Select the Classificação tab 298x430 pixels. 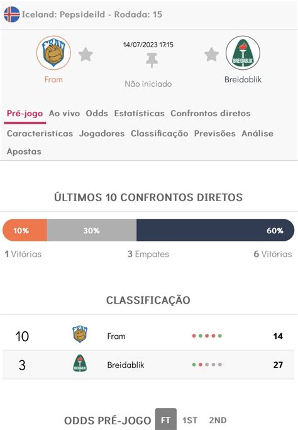[x=159, y=133]
